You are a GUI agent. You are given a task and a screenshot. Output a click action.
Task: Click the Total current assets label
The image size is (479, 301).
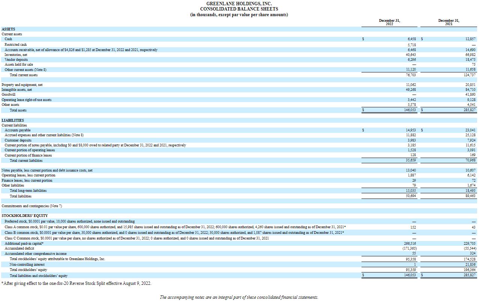(24, 75)
